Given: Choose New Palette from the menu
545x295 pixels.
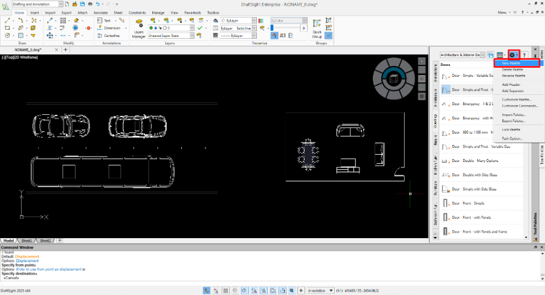Looking at the screenshot, I should (x=511, y=63).
